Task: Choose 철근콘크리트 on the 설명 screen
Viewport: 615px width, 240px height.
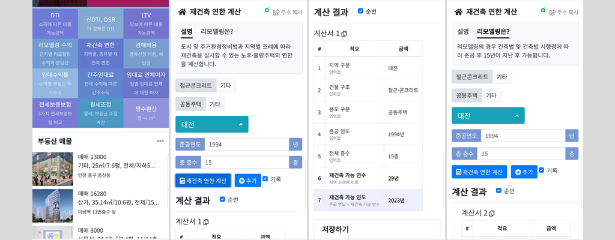Action: 196,85
